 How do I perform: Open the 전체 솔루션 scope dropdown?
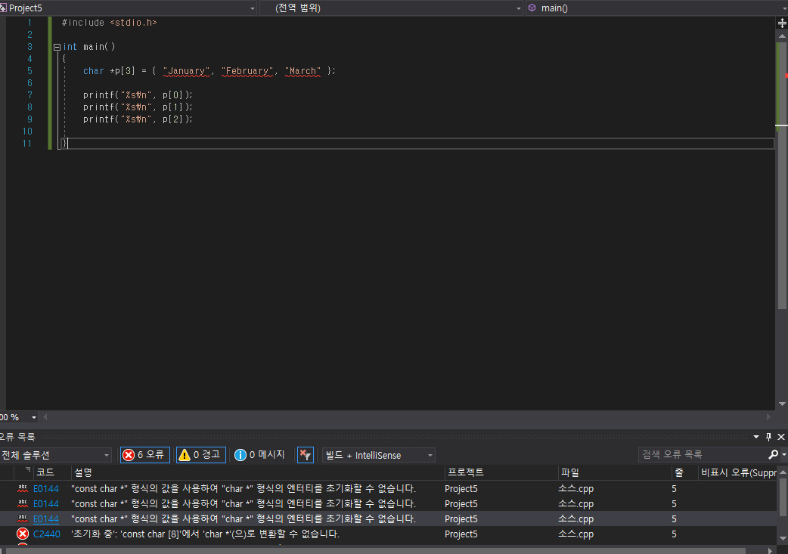[55, 455]
